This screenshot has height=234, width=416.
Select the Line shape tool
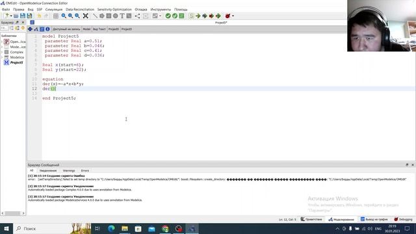[x=95, y=16]
